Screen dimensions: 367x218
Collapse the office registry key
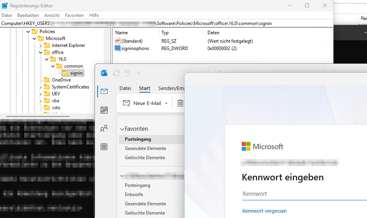coord(40,52)
